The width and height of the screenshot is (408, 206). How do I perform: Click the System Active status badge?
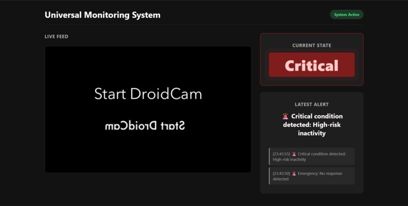(x=347, y=15)
